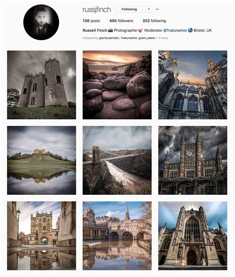Viewport: 235px width, 277px height.
Task: Open the three-dot options menu
Action: point(157,9)
